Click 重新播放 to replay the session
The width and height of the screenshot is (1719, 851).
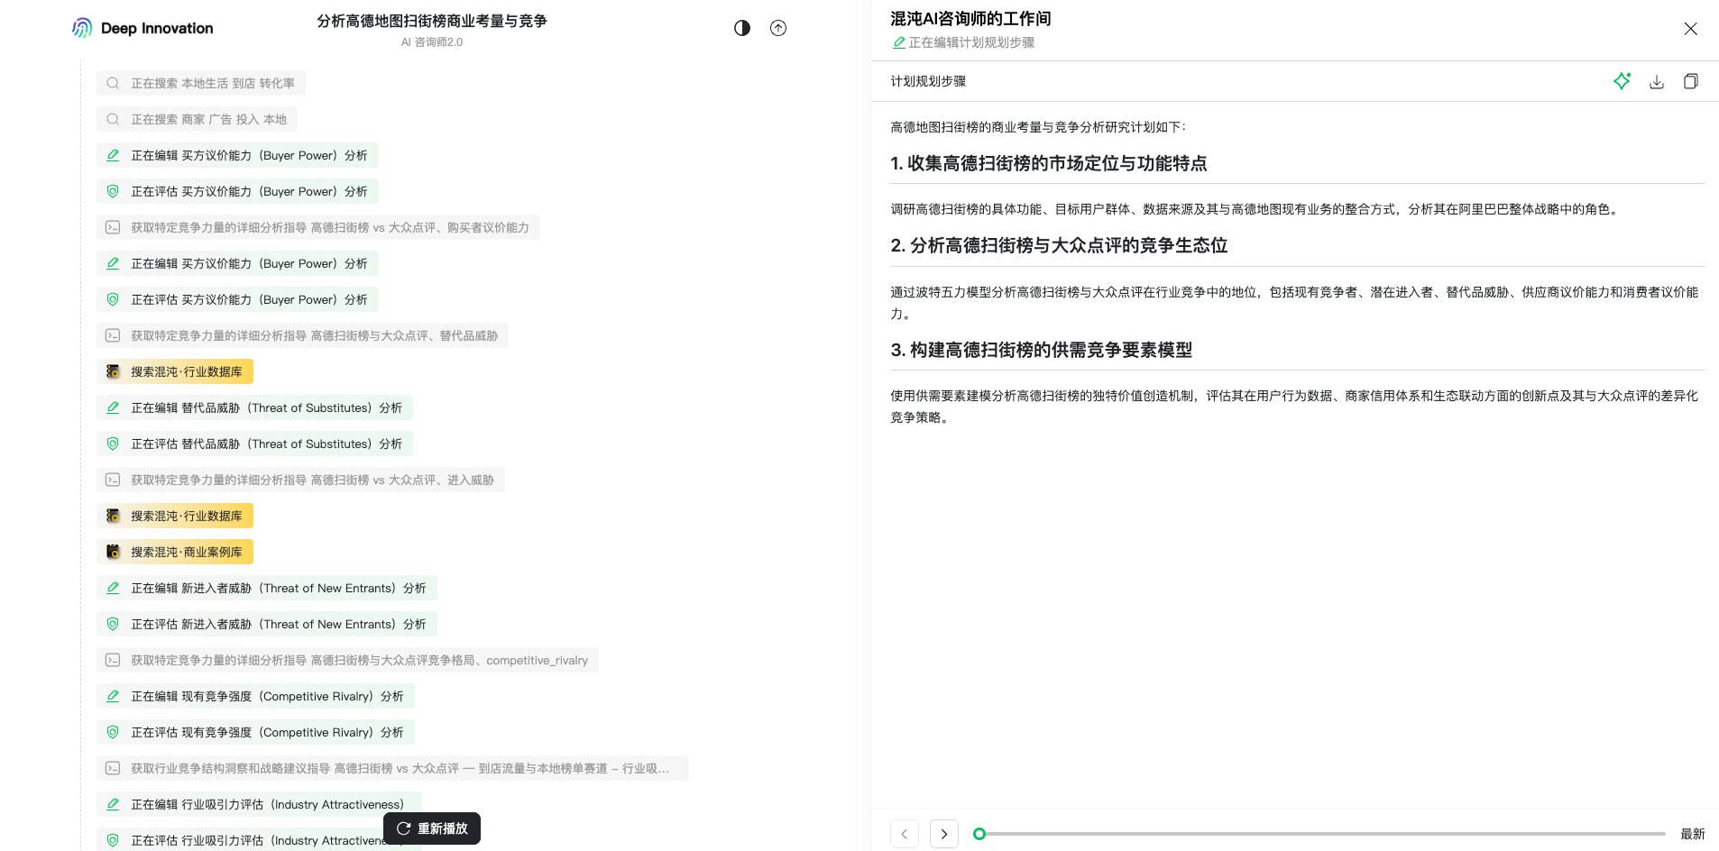[431, 828]
